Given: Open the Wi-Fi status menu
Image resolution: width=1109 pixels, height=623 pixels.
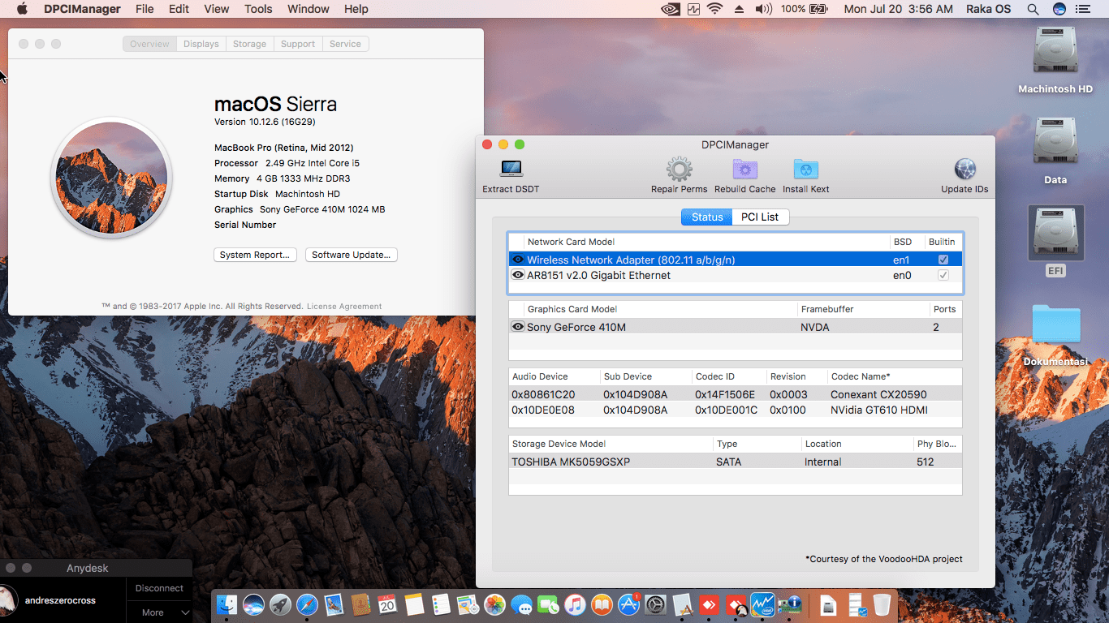Looking at the screenshot, I should (715, 9).
